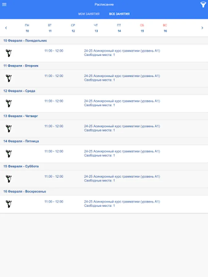Screen dimensions: 208x277
Task: Select ВТ 11 in the week strip
Action: 50,28
